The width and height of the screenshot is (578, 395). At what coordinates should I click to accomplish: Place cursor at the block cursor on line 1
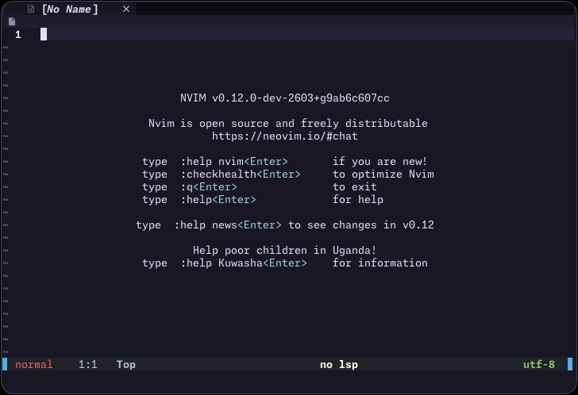(x=44, y=34)
